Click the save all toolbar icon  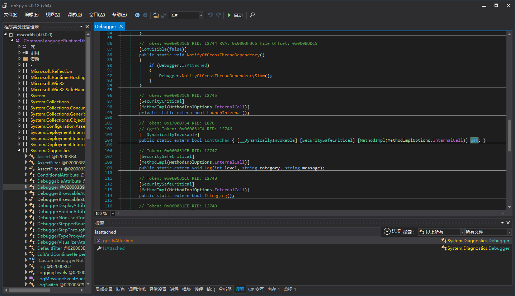(x=164, y=15)
